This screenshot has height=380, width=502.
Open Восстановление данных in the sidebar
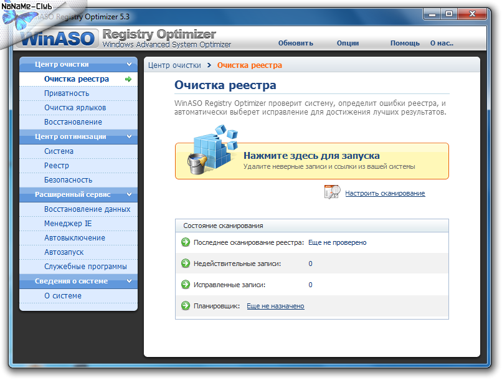pyautogui.click(x=78, y=209)
